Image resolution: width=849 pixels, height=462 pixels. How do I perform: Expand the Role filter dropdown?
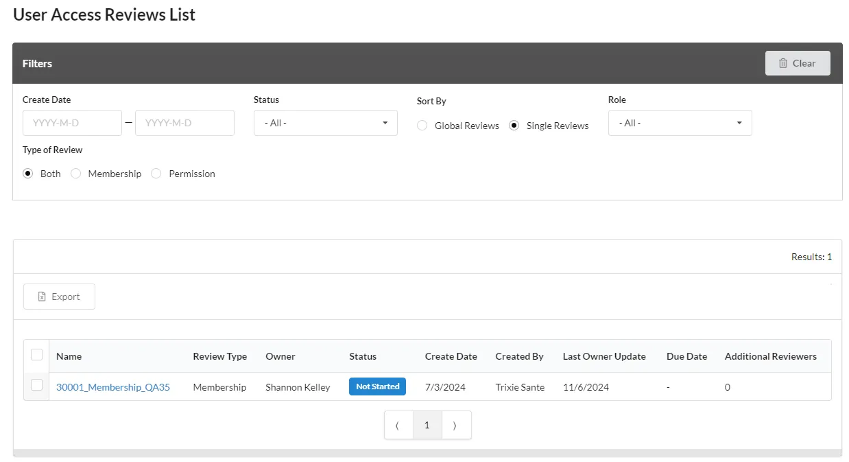pos(680,123)
